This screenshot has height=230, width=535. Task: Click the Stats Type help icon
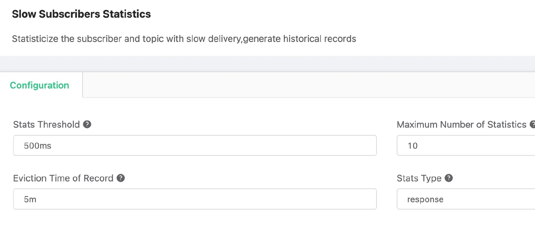tap(449, 178)
